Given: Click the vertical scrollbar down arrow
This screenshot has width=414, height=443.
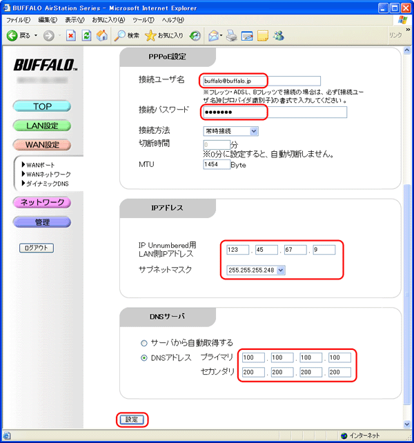Looking at the screenshot, I should [407, 424].
